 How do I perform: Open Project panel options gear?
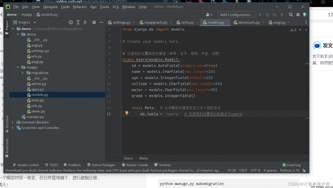94,22
